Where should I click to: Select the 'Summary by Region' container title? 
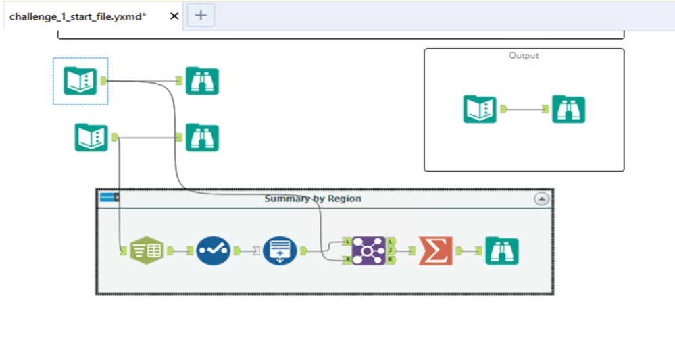(313, 199)
